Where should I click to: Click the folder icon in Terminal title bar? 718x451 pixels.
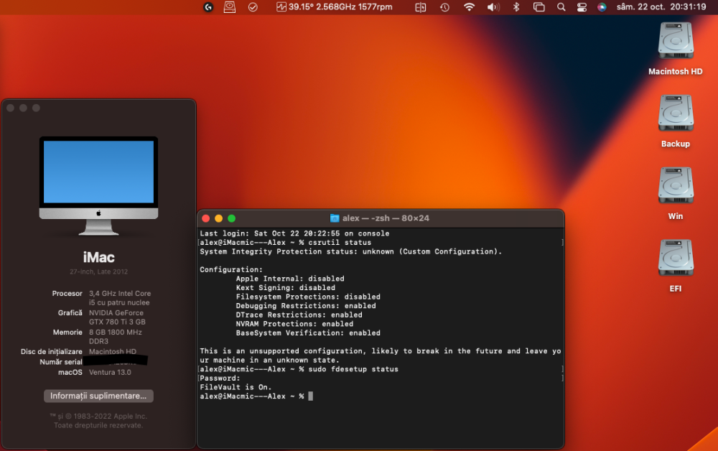(335, 218)
